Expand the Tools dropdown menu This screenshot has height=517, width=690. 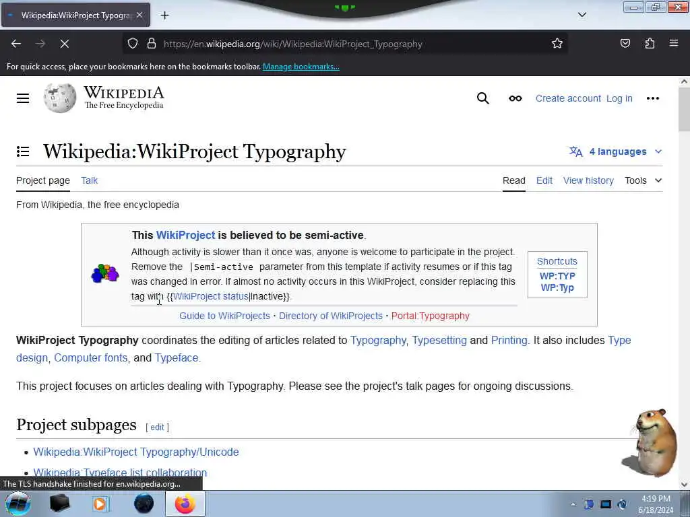point(644,180)
